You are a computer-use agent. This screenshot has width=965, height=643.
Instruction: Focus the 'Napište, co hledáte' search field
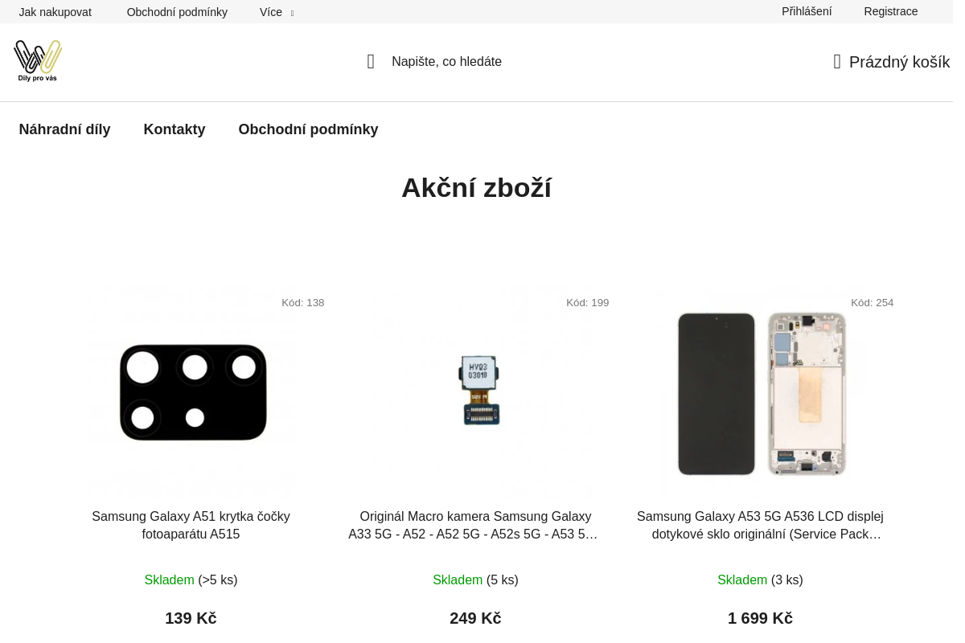(x=446, y=62)
